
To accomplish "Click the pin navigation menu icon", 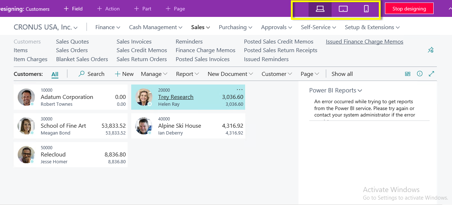I will click(x=430, y=50).
